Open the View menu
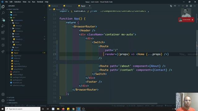 point(24,2)
